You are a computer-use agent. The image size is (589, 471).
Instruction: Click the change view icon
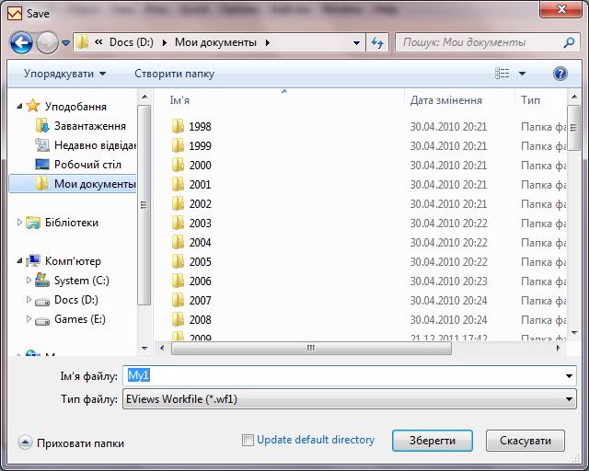(x=502, y=74)
